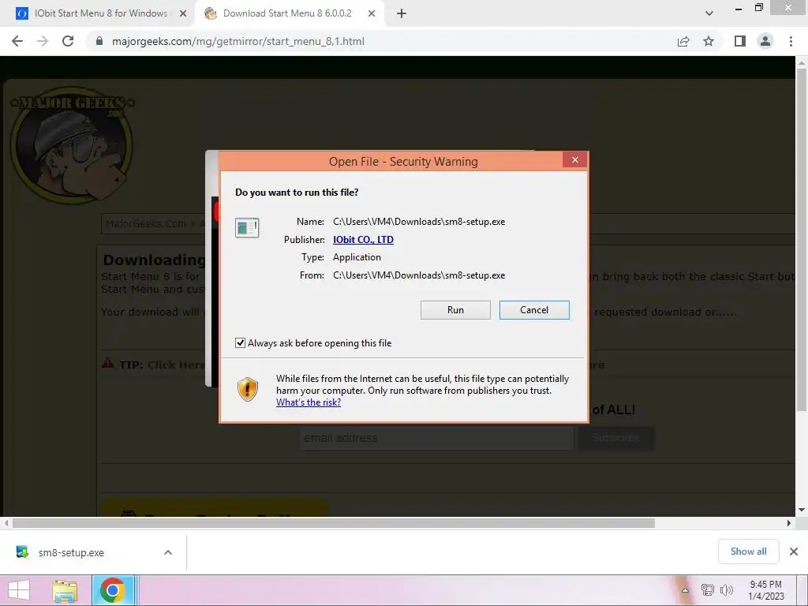
Task: Click the TIP: Click Here link
Action: click(163, 365)
